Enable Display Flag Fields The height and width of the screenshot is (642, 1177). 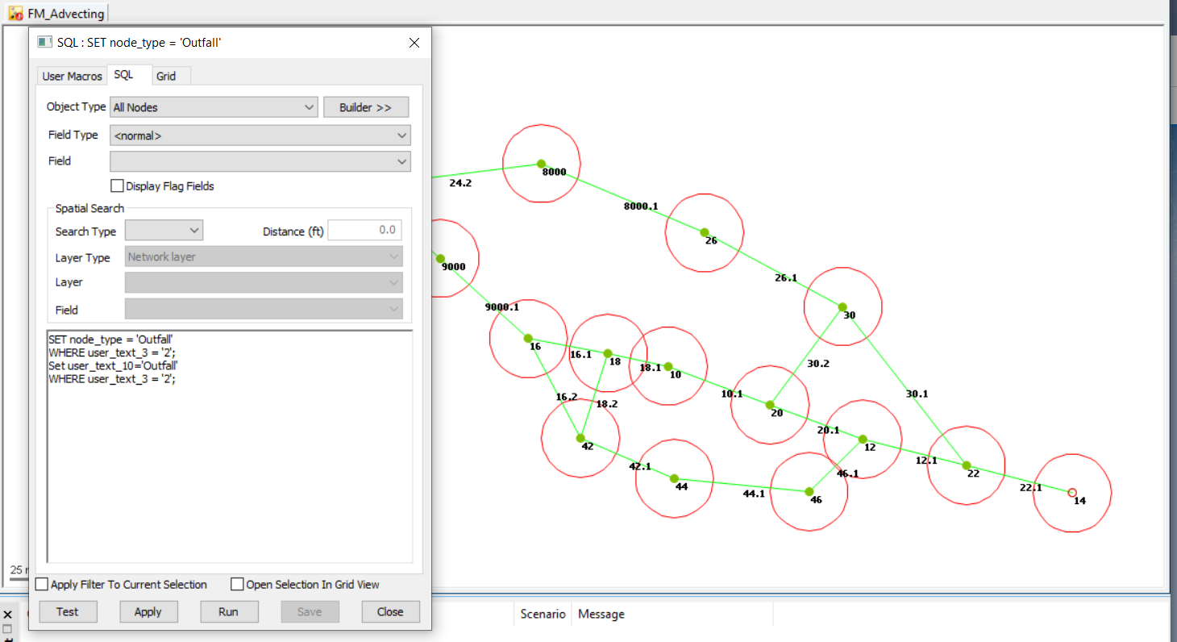(117, 186)
